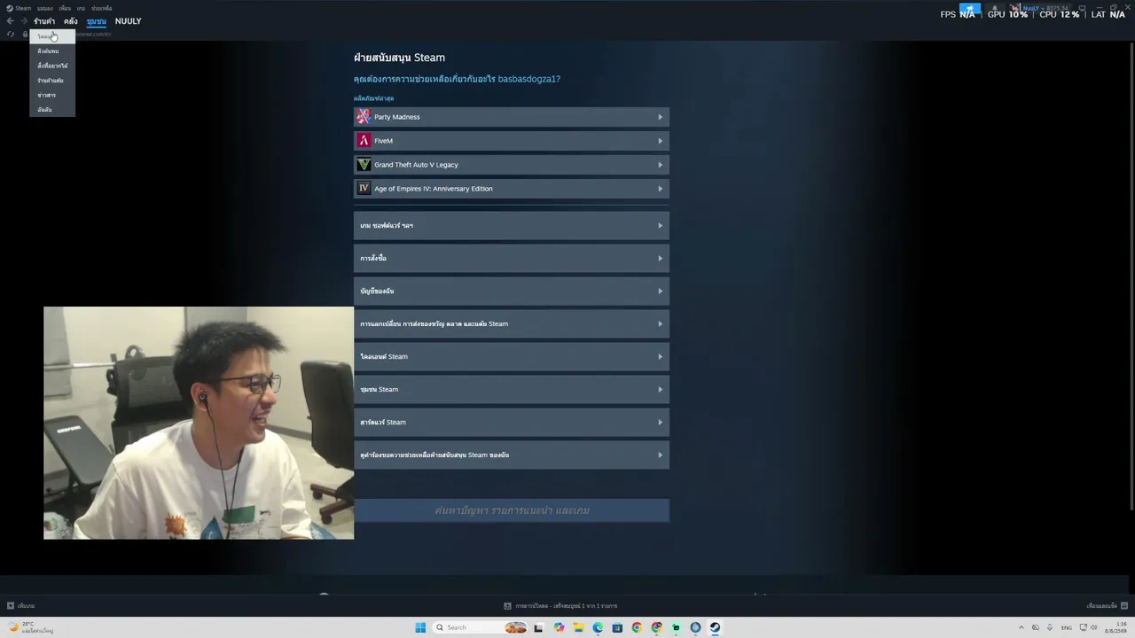Viewport: 1135px width, 638px height.
Task: Open Copilot from the taskbar
Action: 559,627
